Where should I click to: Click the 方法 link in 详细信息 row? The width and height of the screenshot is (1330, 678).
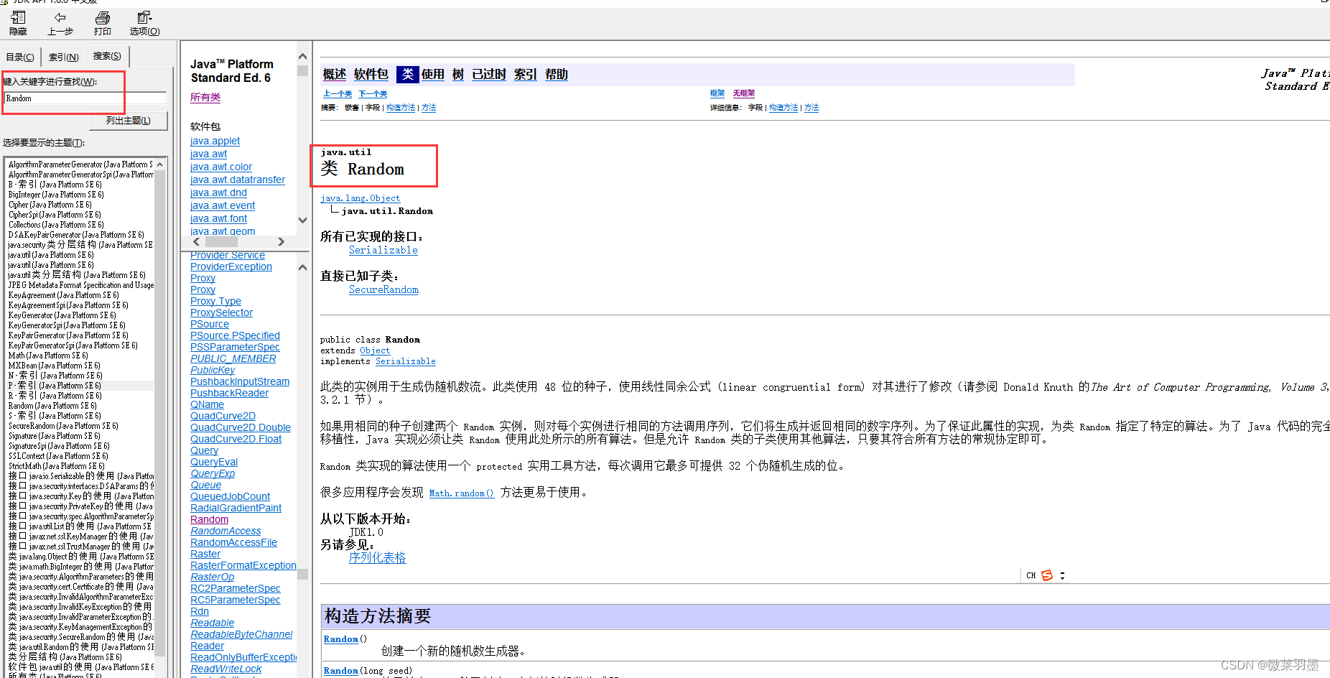[812, 108]
